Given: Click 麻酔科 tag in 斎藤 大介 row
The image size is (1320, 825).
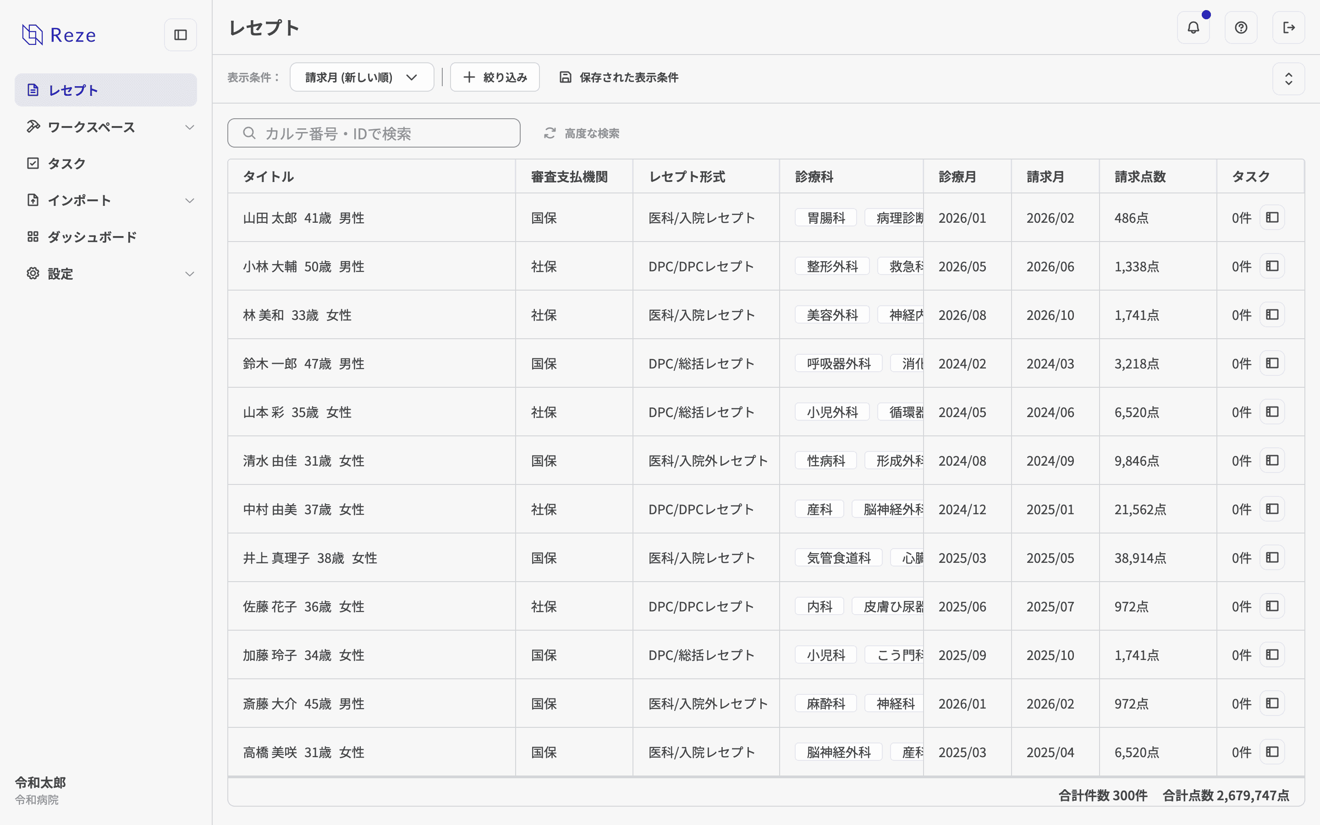Looking at the screenshot, I should point(826,704).
